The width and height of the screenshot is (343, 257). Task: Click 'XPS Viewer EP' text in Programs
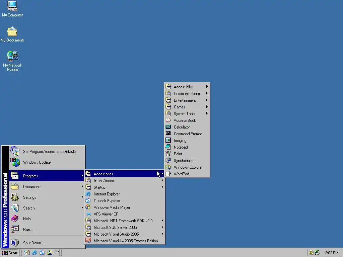point(106,214)
